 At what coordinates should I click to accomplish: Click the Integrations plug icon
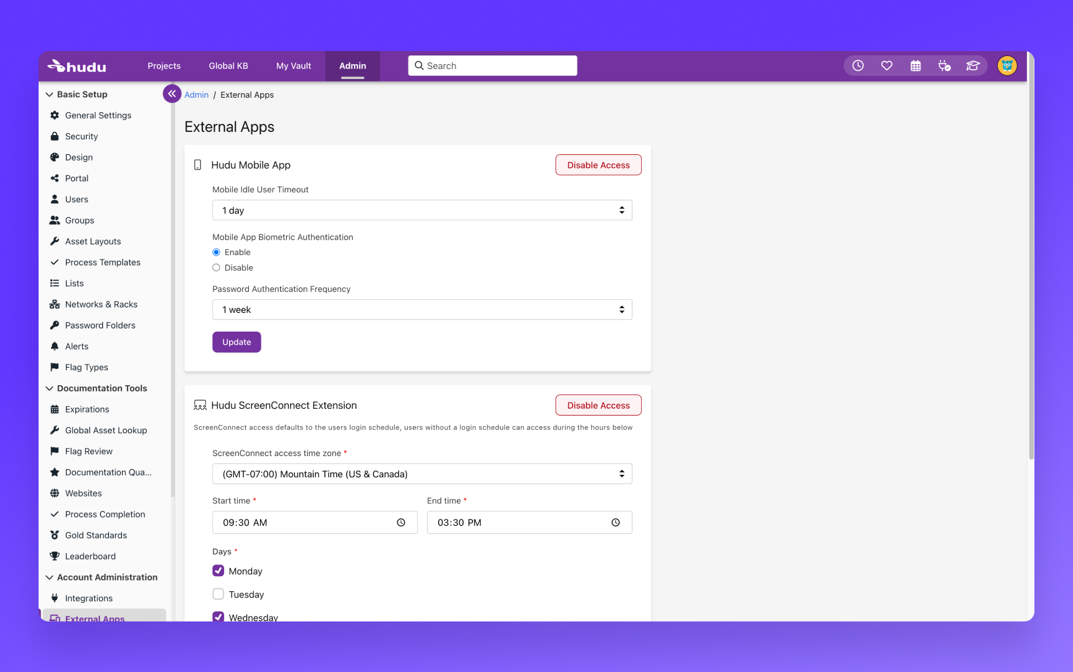(55, 599)
